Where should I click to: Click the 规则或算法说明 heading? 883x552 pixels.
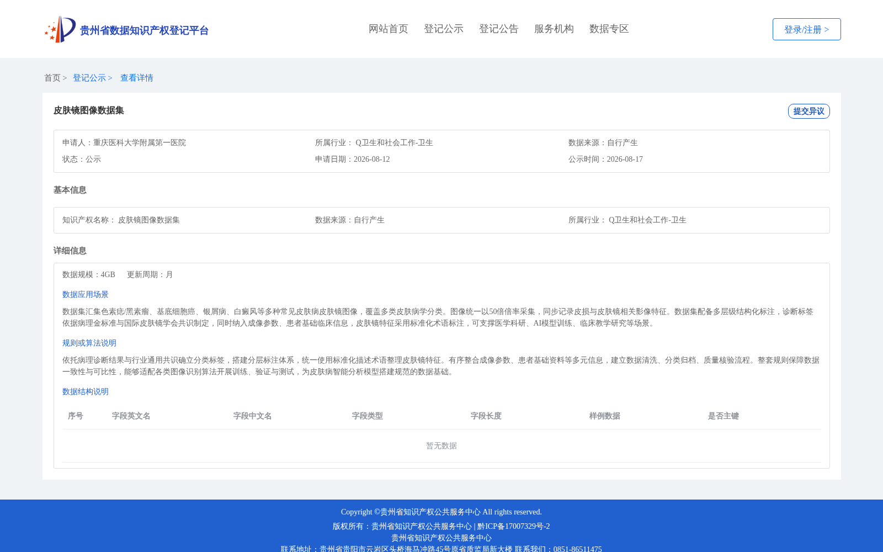pyautogui.click(x=89, y=343)
